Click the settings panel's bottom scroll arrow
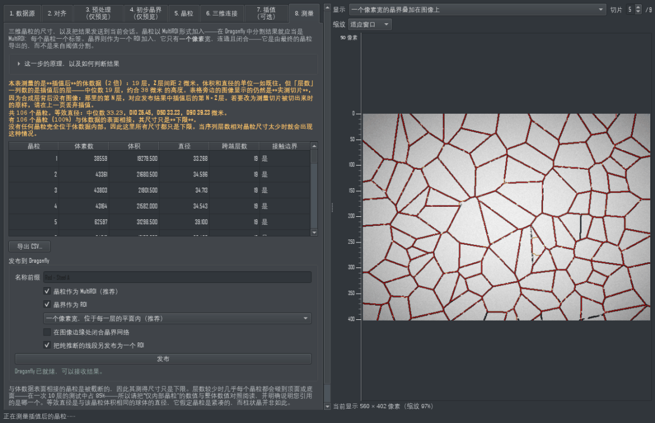 (x=327, y=406)
